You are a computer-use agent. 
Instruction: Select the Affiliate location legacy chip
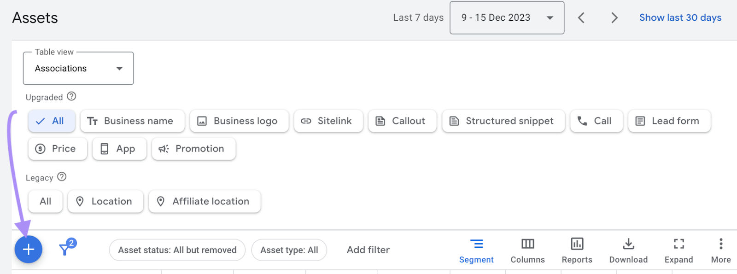click(204, 201)
